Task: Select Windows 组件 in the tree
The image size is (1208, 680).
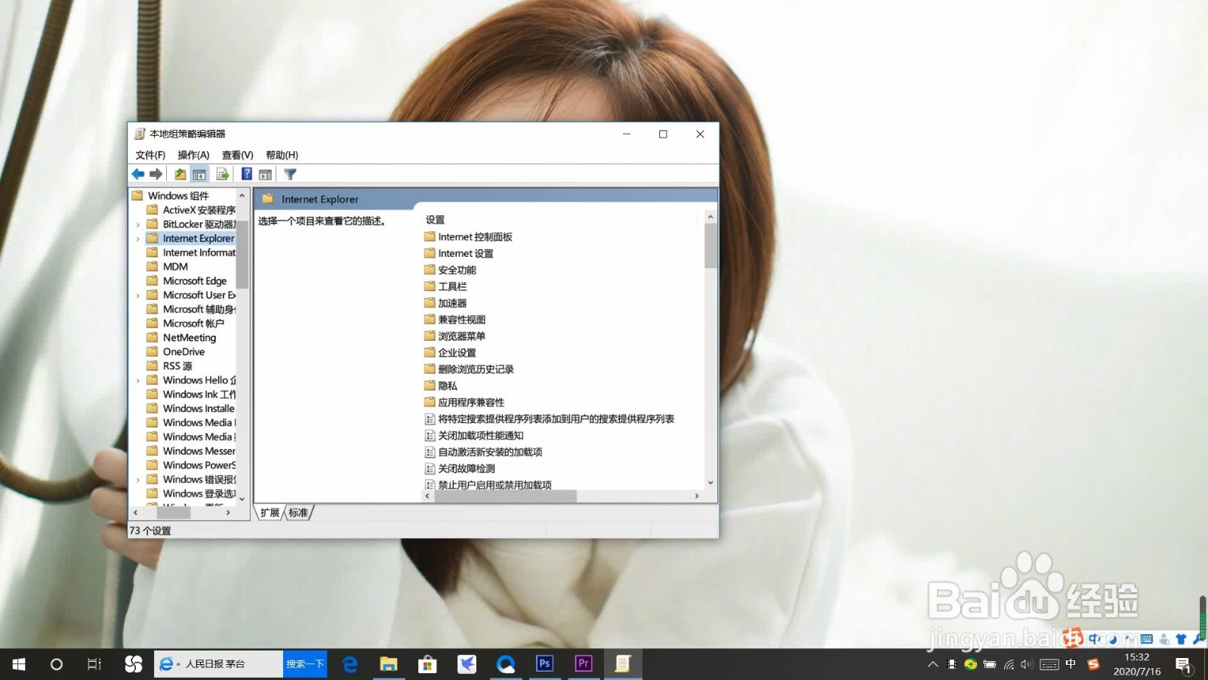Action: (x=178, y=196)
